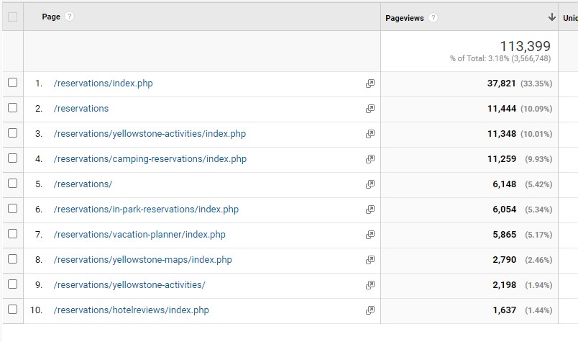Open /reservations/index.php page in new window icon

point(370,84)
